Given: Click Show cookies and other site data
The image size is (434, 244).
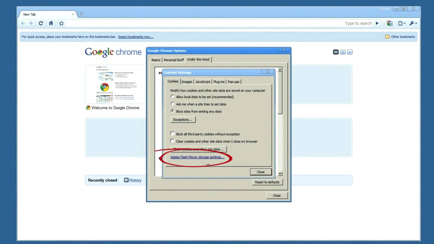Looking at the screenshot, I should click(x=198, y=149).
